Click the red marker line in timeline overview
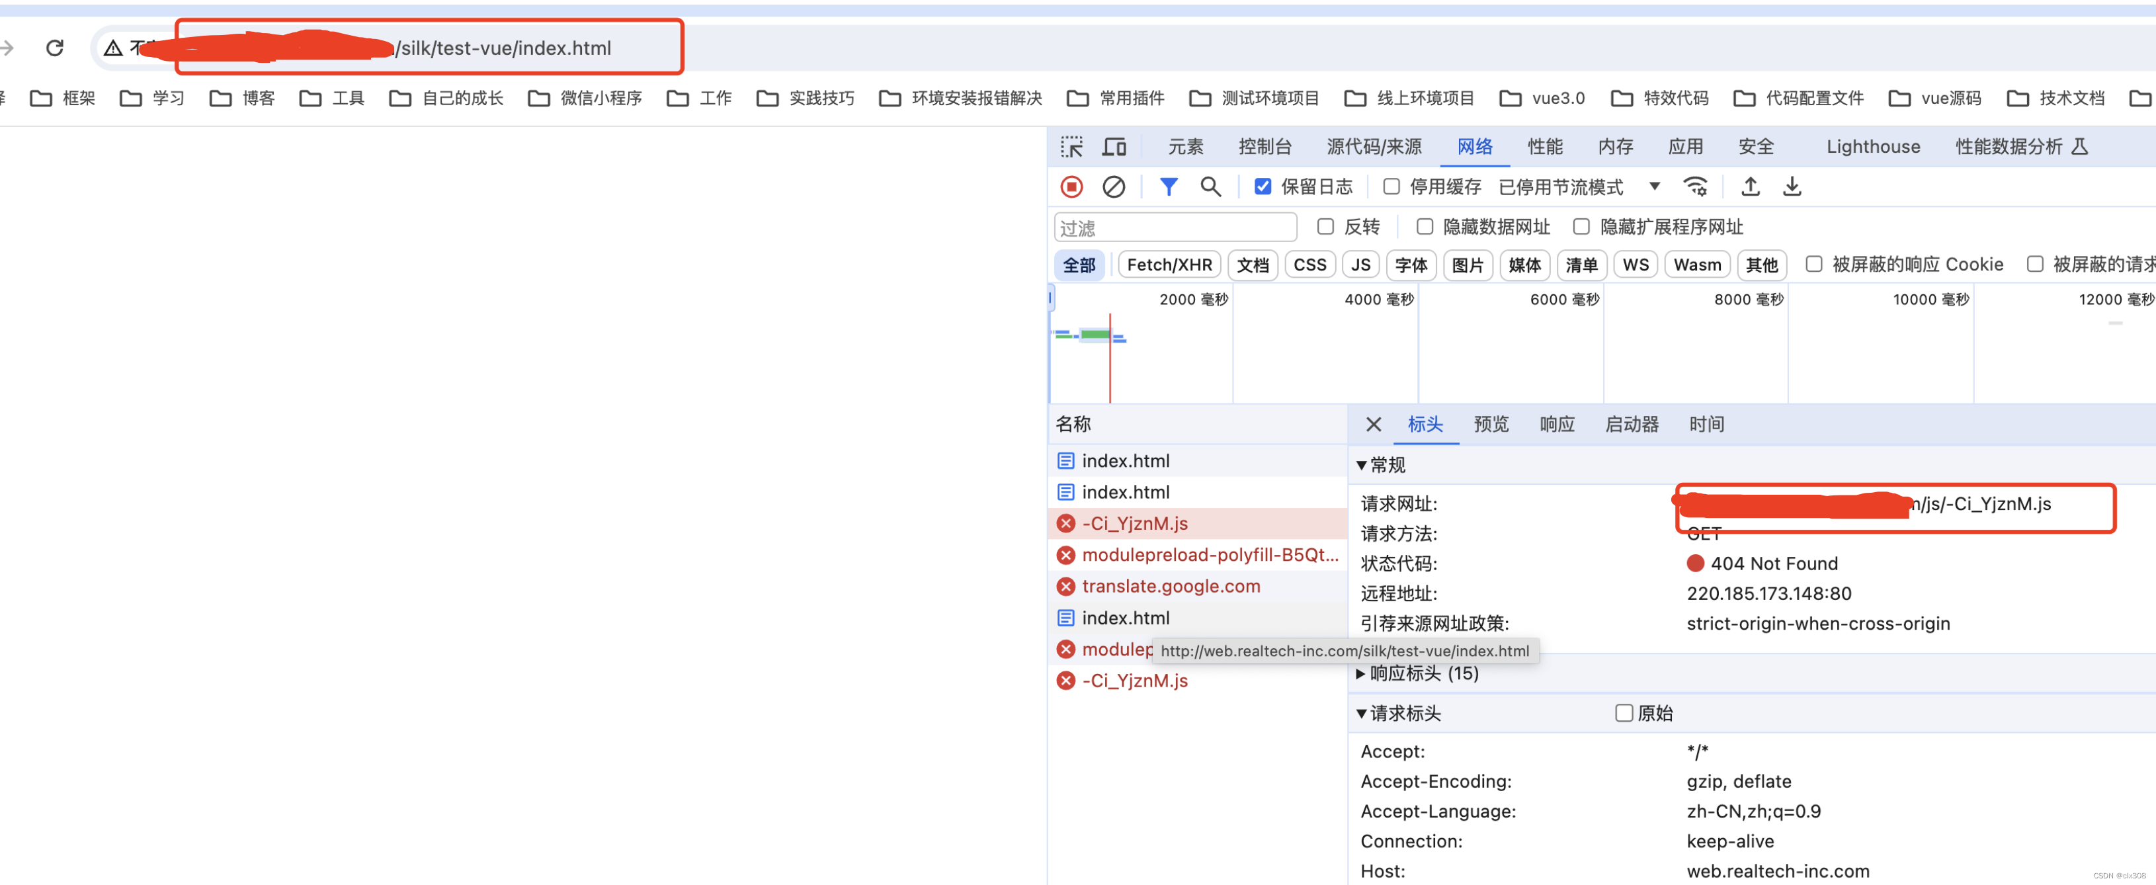 (1110, 358)
